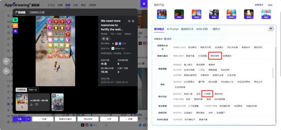281x130 pixels.
Task: Go to previous ad with up arrow
Action: pos(6,61)
